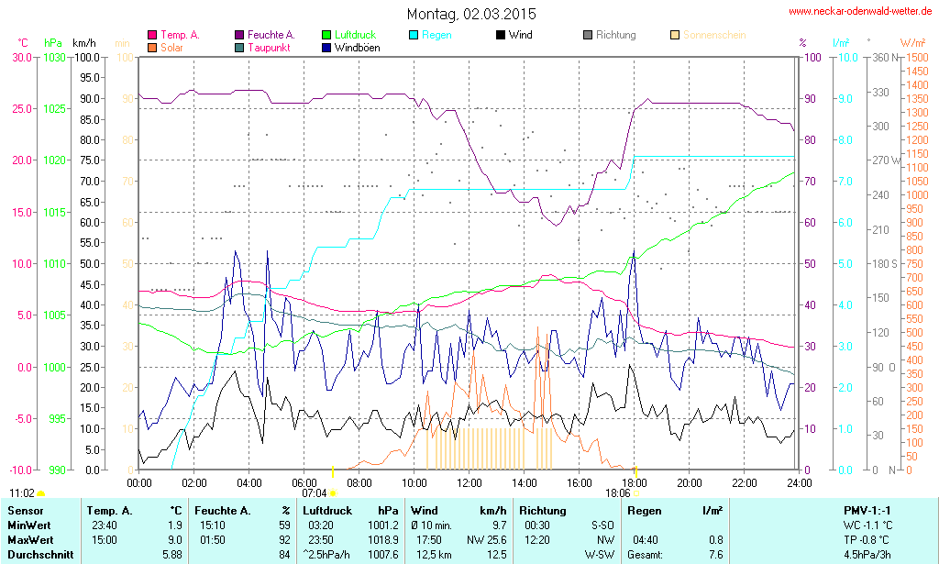Select the cyan Regen legend square
Image resolution: width=939 pixels, height=564 pixels.
(413, 36)
